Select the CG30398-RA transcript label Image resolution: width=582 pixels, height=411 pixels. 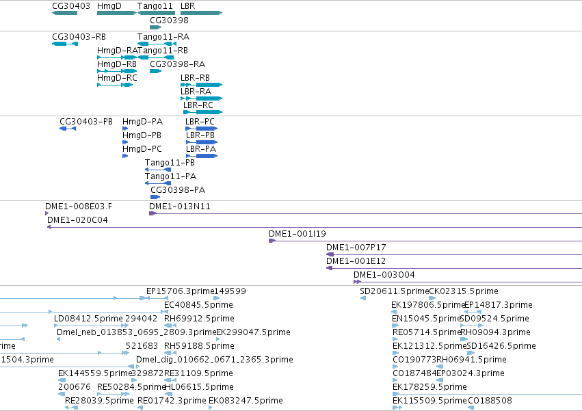tap(177, 64)
